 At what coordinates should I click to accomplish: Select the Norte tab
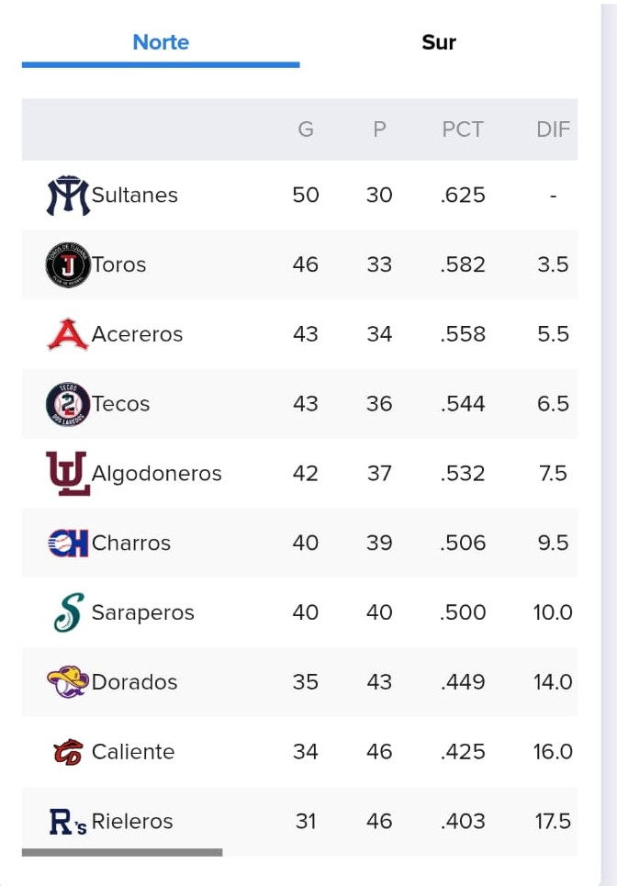click(x=161, y=42)
